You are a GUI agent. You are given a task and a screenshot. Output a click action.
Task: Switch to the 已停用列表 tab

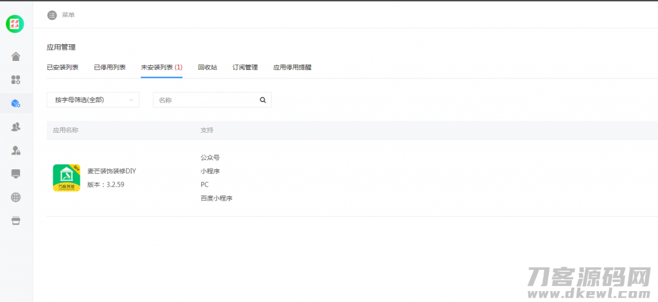tap(110, 67)
